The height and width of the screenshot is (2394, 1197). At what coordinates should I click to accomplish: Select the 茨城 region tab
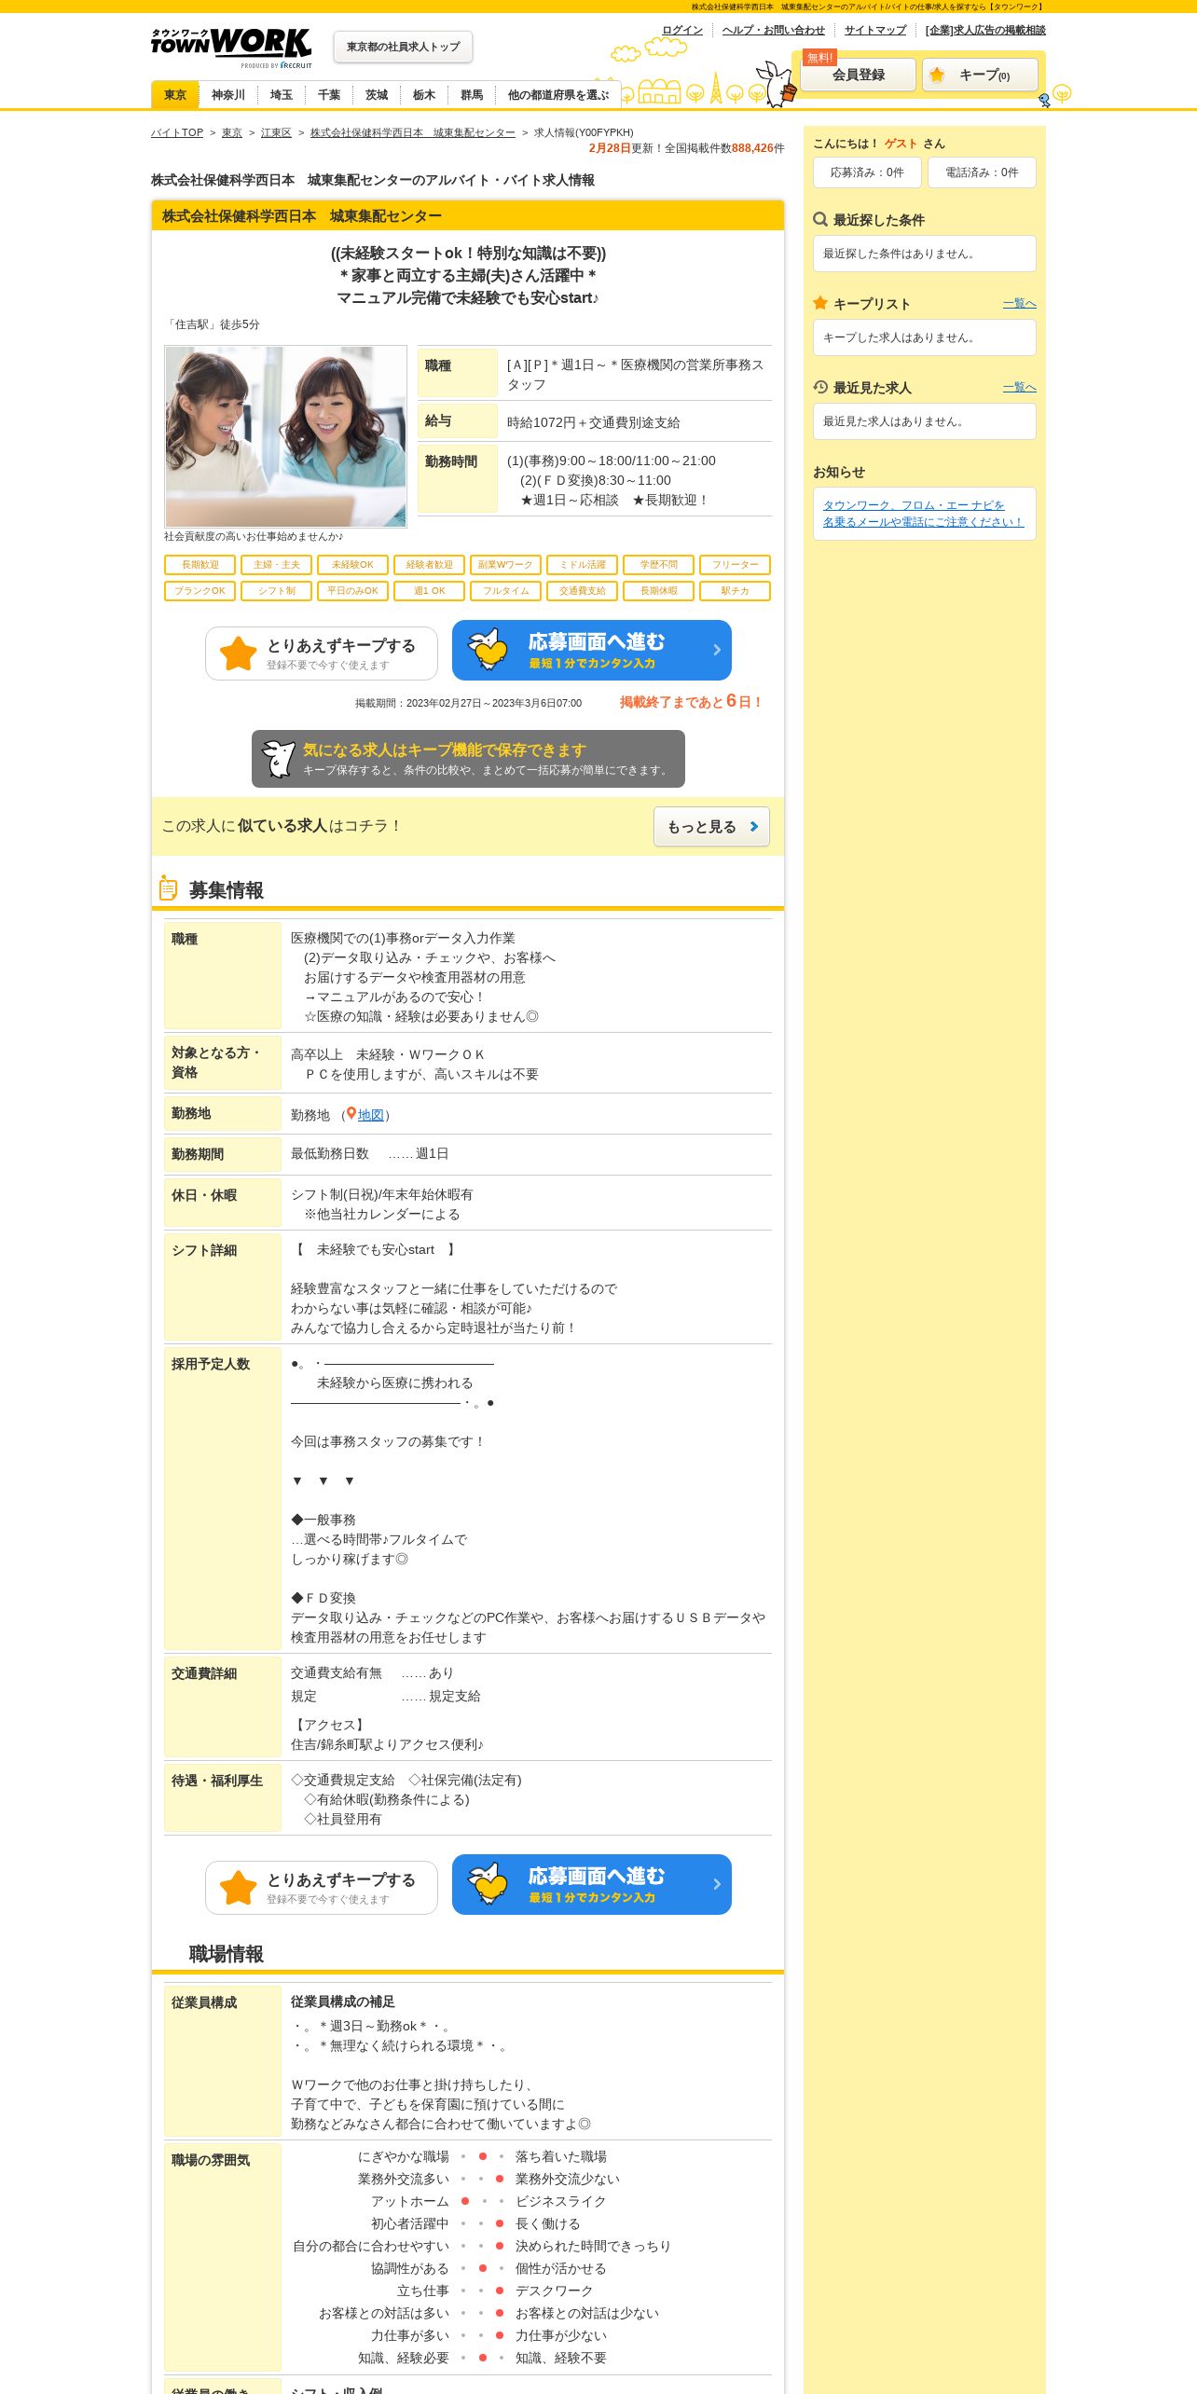coord(376,95)
